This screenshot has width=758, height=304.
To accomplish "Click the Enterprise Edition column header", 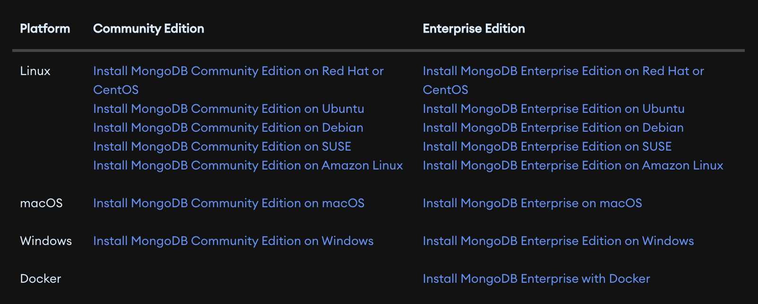I will 474,29.
